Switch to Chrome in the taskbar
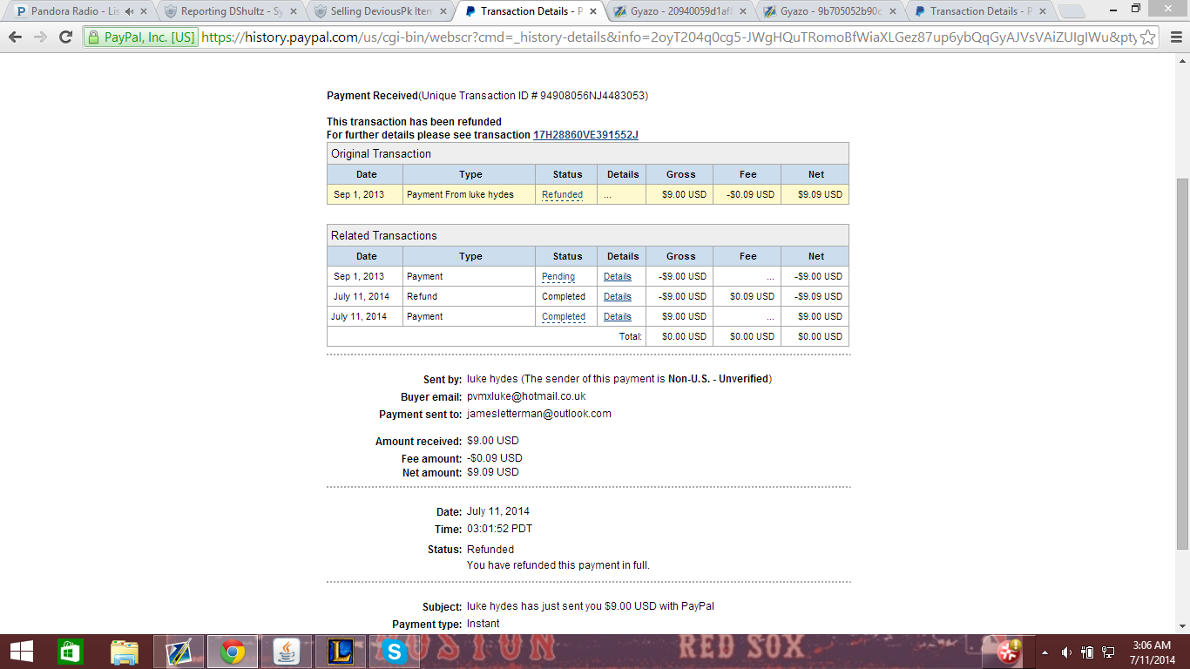 [x=233, y=651]
